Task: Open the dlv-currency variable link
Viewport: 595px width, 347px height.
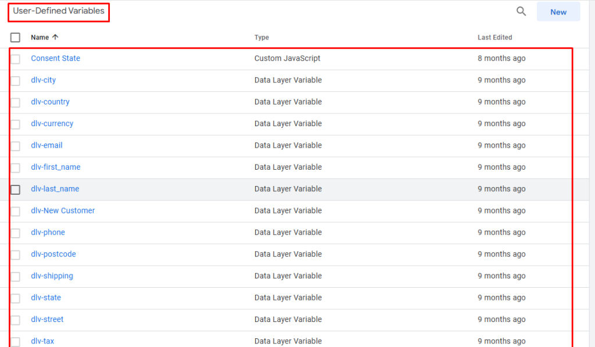Action: click(52, 124)
